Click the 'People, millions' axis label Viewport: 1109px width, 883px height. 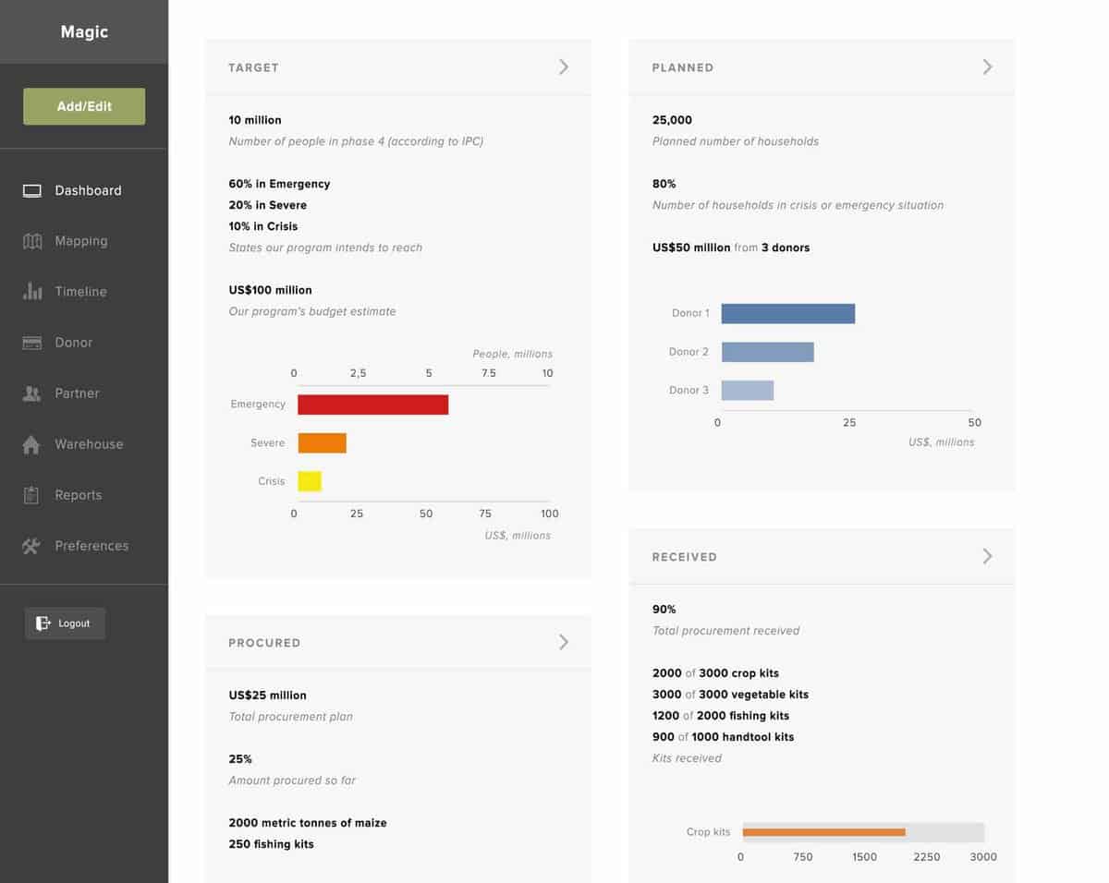513,354
